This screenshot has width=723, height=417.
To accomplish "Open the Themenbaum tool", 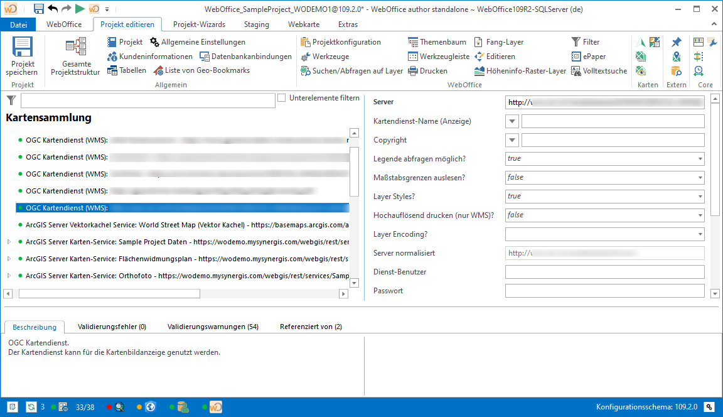I will [413, 42].
